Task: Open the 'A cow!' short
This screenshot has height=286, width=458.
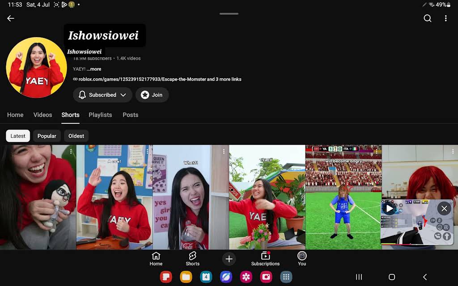Action: click(114, 197)
